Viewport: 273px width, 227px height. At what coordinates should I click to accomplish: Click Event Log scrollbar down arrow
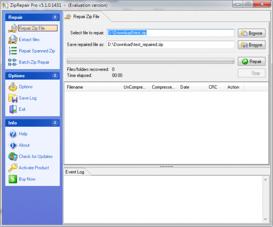[265, 219]
